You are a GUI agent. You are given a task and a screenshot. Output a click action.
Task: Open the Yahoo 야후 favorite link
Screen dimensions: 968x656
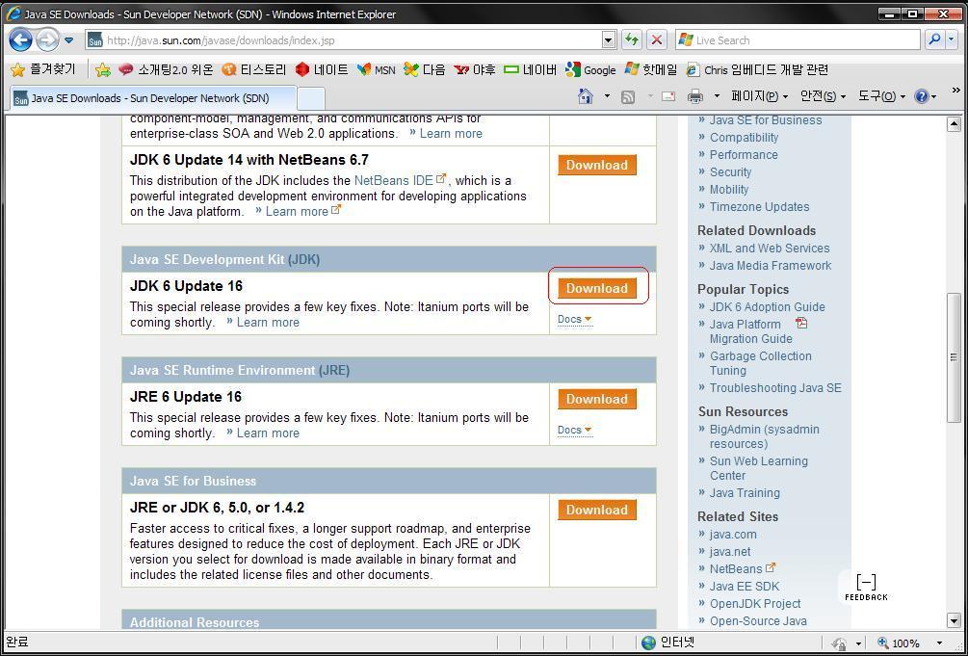point(474,69)
